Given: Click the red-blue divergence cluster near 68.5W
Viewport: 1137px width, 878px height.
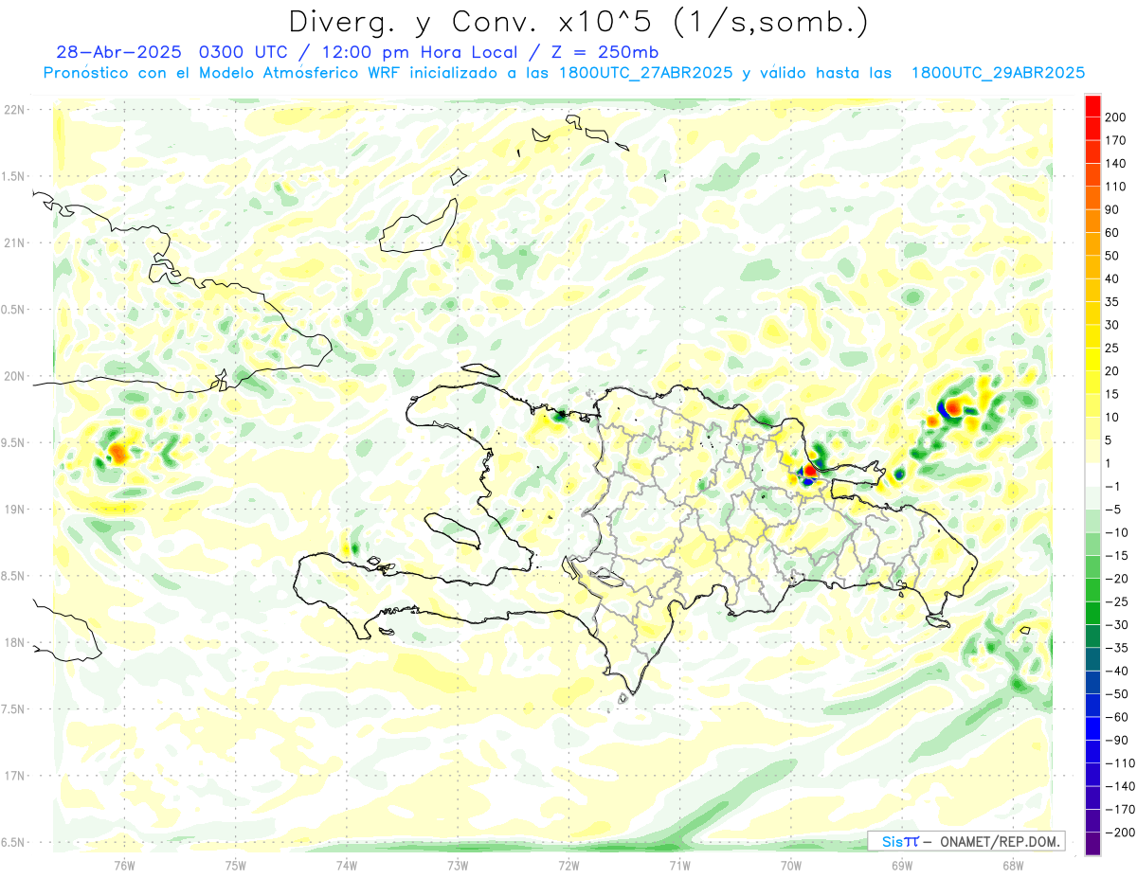Looking at the screenshot, I should pos(949,408).
